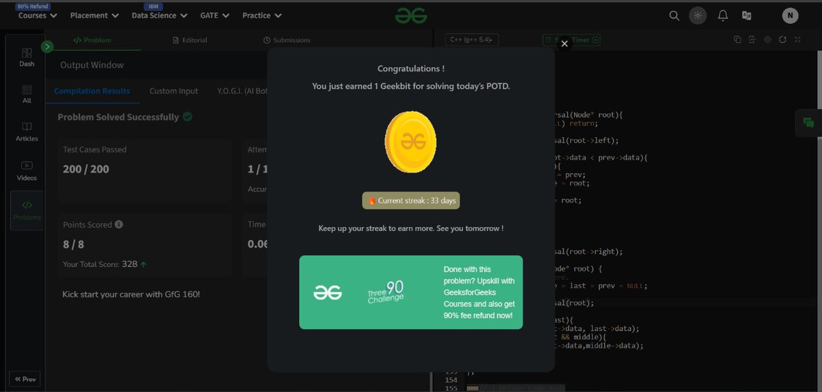Open the Submissions tab
The height and width of the screenshot is (392, 822).
[x=287, y=40]
